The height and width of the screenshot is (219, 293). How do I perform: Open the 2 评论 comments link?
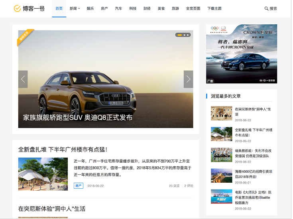click(x=189, y=186)
